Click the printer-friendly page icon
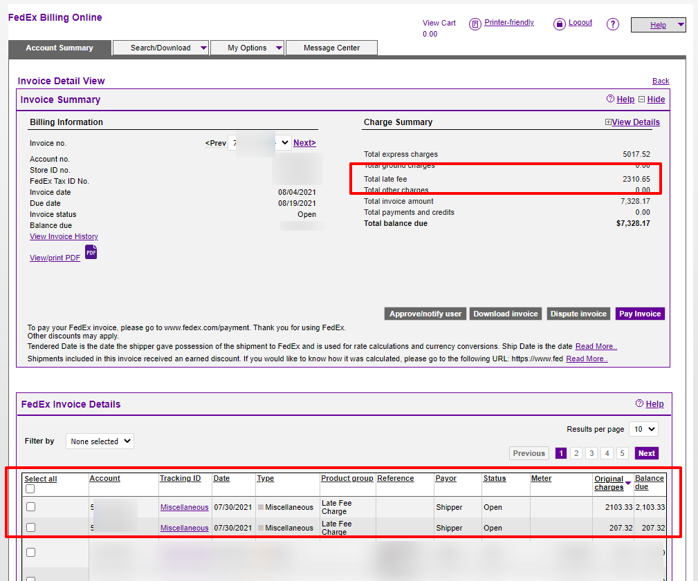Viewport: 698px width, 581px height. point(475,24)
